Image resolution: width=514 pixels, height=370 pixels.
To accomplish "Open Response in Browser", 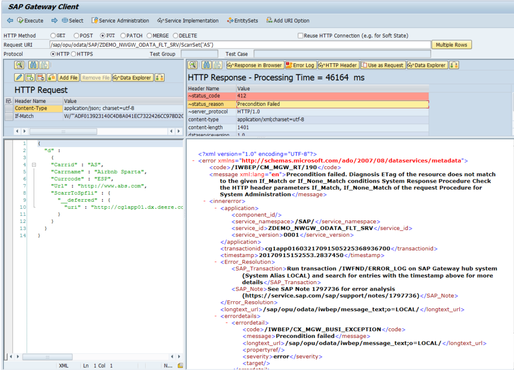I will [x=254, y=65].
